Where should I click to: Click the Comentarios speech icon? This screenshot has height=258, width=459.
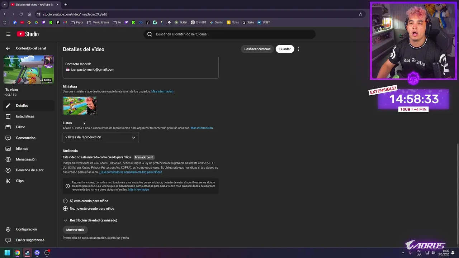pos(8,138)
